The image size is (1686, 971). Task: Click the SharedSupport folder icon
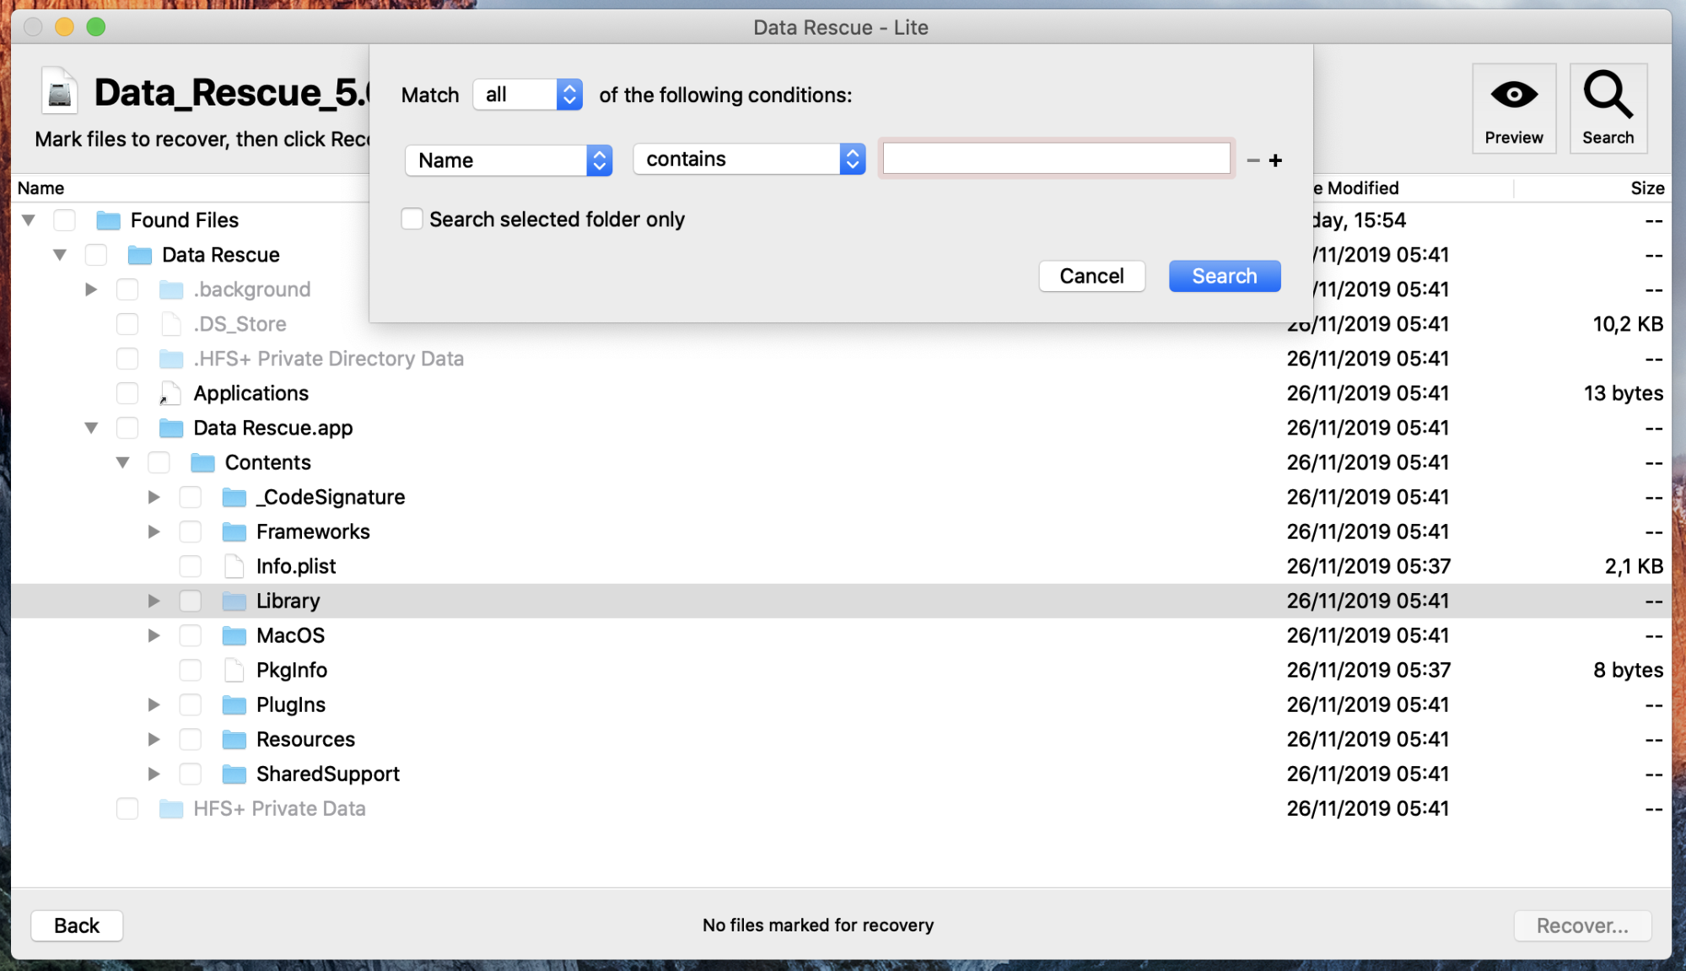(x=234, y=774)
